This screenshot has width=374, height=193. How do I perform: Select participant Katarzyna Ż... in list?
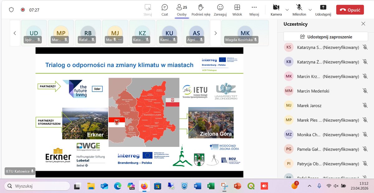pos(326,62)
